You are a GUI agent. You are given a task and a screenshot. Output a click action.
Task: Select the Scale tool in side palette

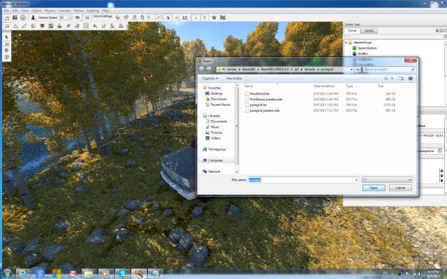click(x=6, y=57)
